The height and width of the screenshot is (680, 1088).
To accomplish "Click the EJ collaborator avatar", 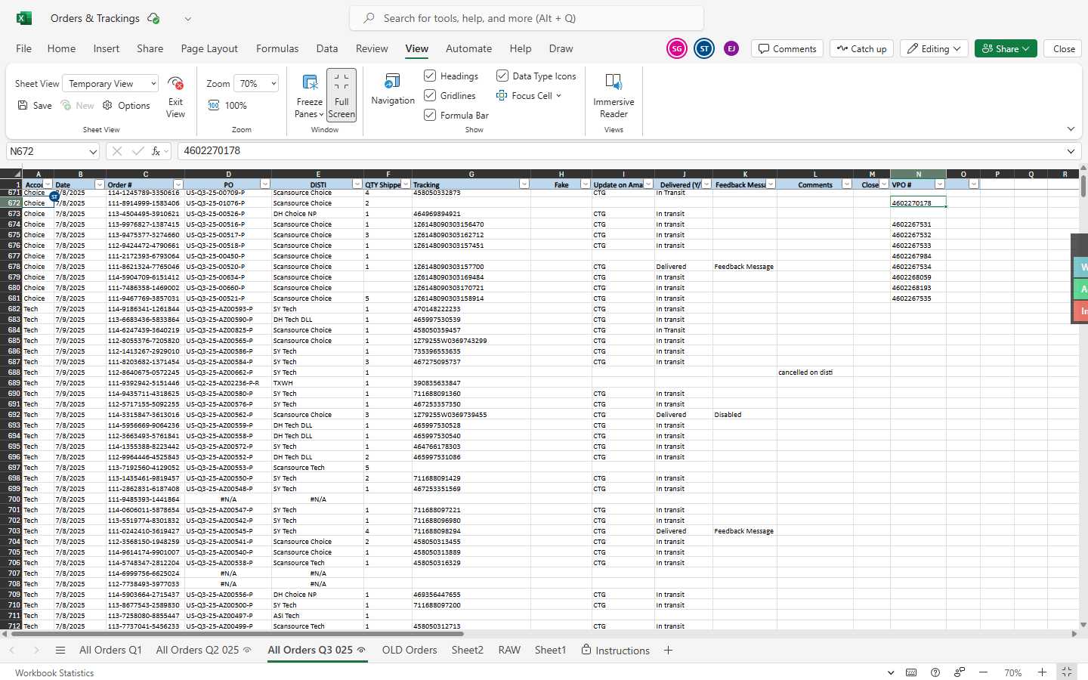I will click(731, 48).
